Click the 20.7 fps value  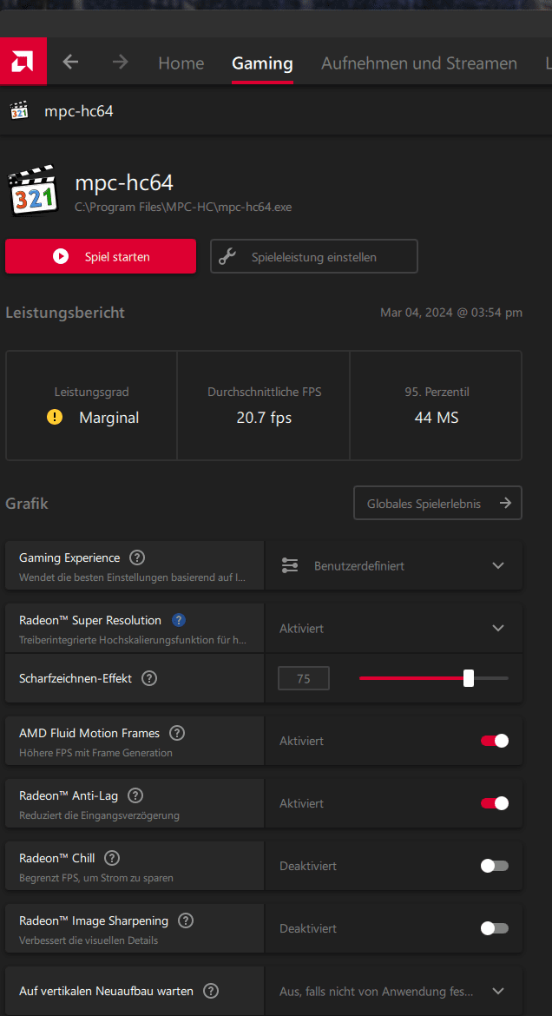click(x=264, y=418)
